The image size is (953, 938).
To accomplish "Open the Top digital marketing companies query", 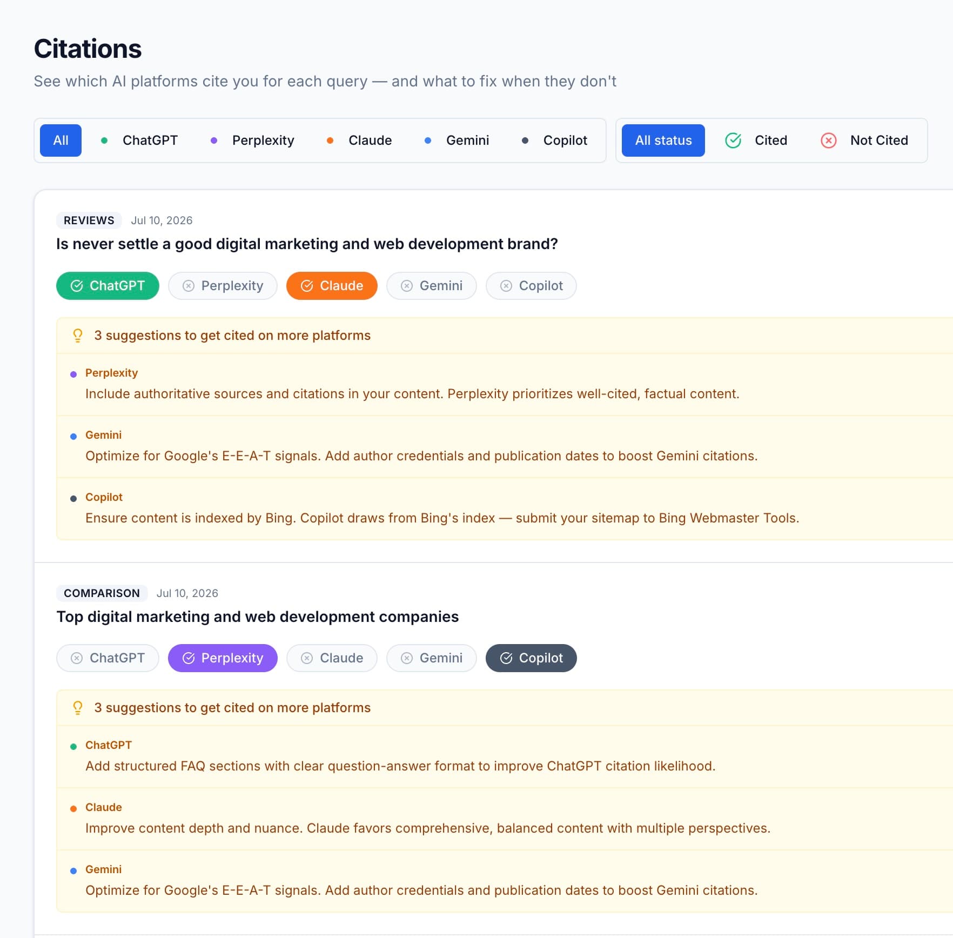I will 258,617.
